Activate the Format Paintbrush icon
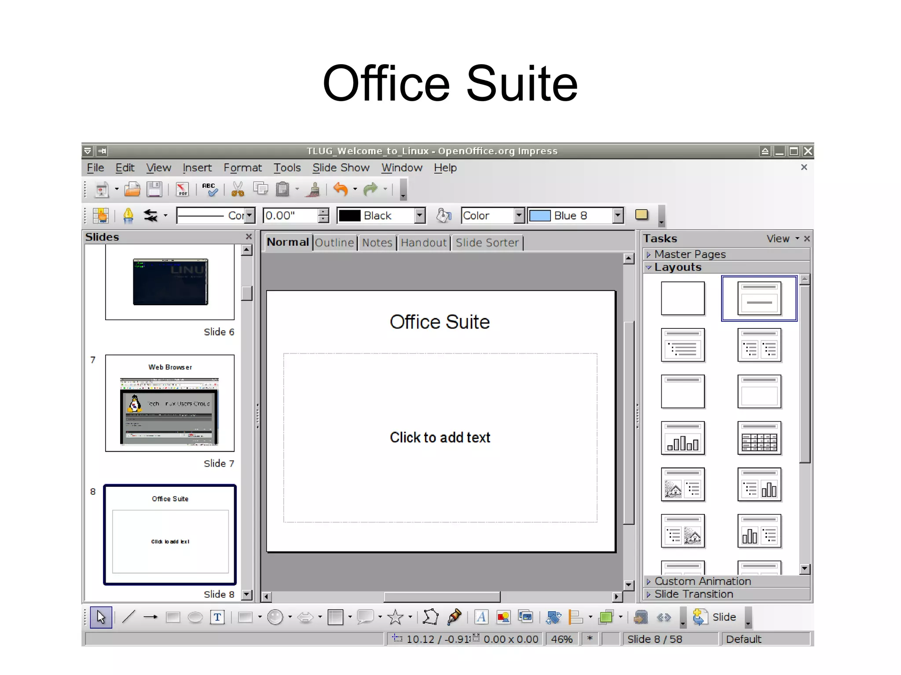Viewport: 901px width, 675px height. (x=314, y=190)
